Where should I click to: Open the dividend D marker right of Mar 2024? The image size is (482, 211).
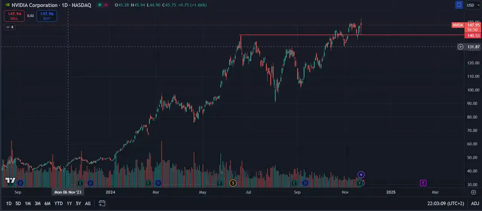coord(159,183)
